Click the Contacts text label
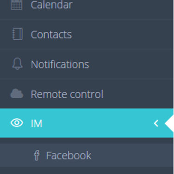This screenshot has height=174, width=174. click(51, 35)
